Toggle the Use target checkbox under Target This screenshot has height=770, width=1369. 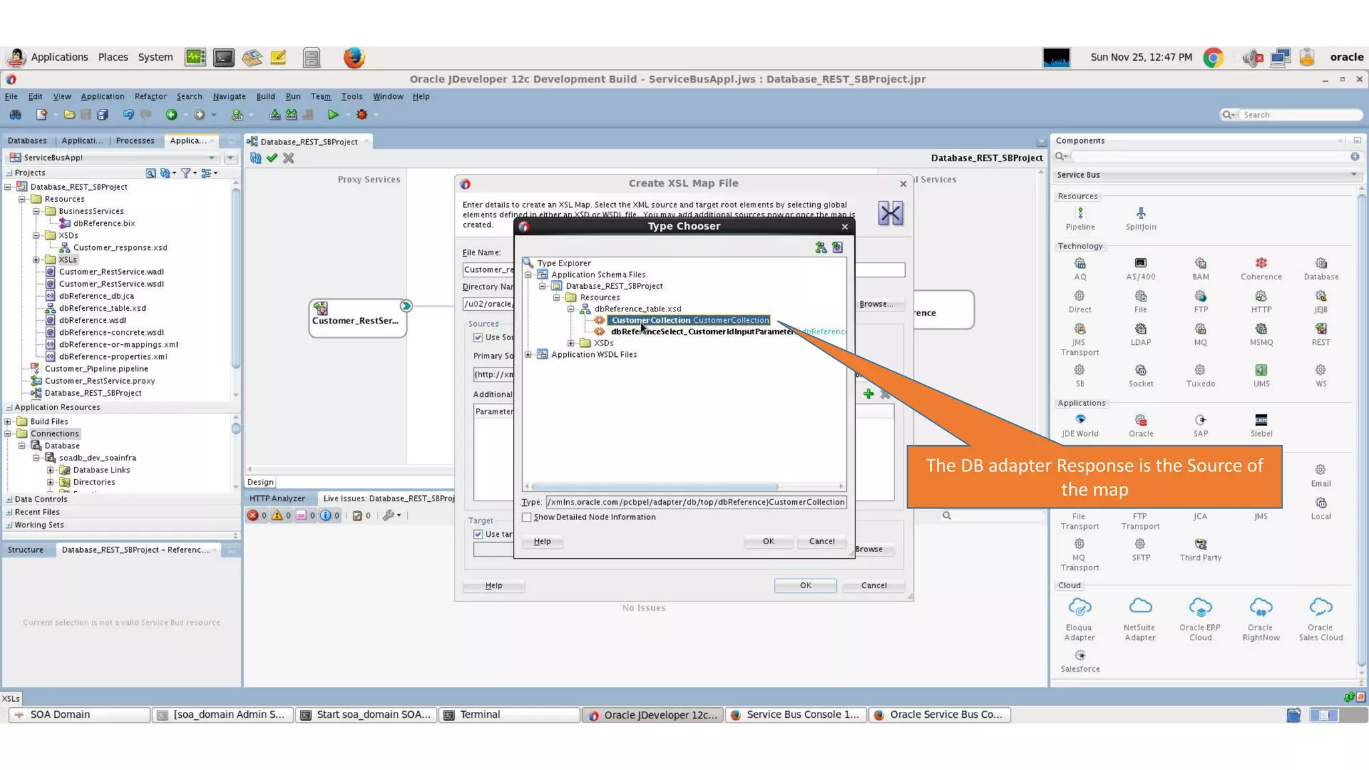click(478, 534)
